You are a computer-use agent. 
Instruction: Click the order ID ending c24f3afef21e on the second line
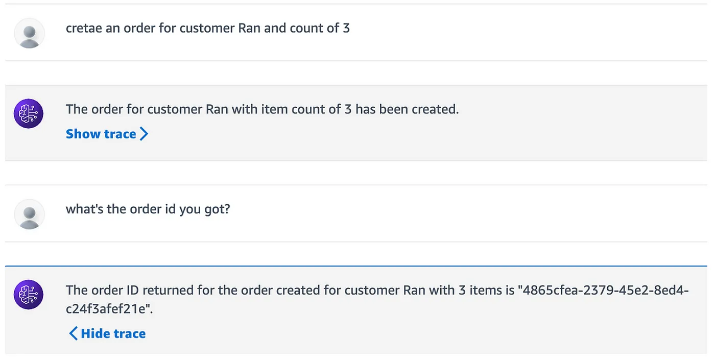coord(108,309)
